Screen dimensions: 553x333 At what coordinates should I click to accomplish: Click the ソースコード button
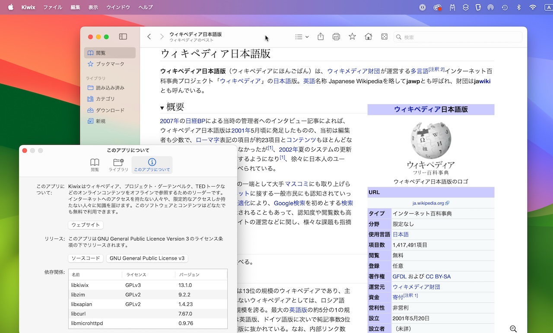click(86, 258)
